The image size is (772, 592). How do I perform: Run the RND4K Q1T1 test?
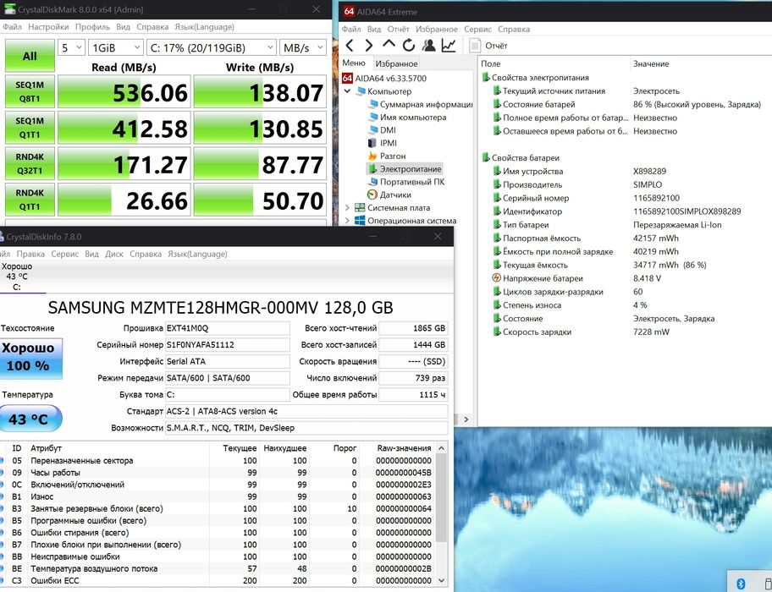tap(30, 200)
